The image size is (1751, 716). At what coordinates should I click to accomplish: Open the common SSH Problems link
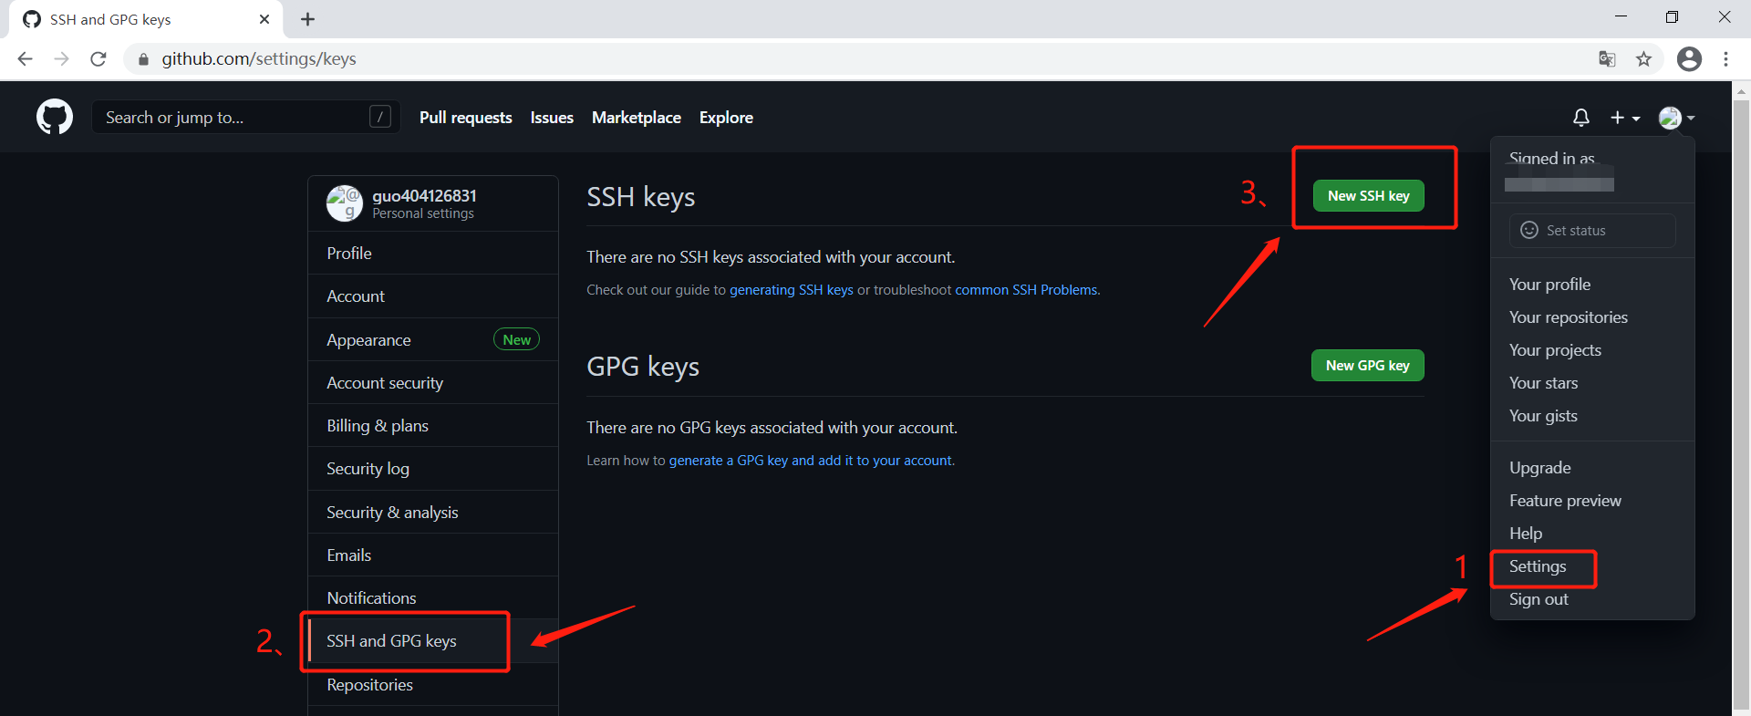(x=1026, y=290)
